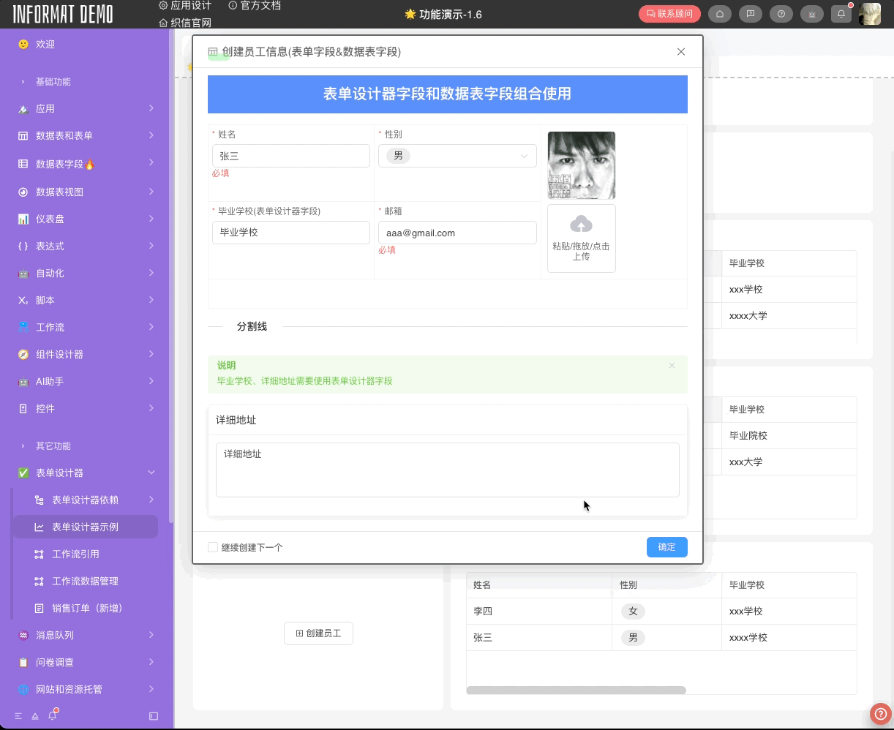Click the 确定 confirm button in the dialog
The height and width of the screenshot is (730, 894).
point(666,546)
